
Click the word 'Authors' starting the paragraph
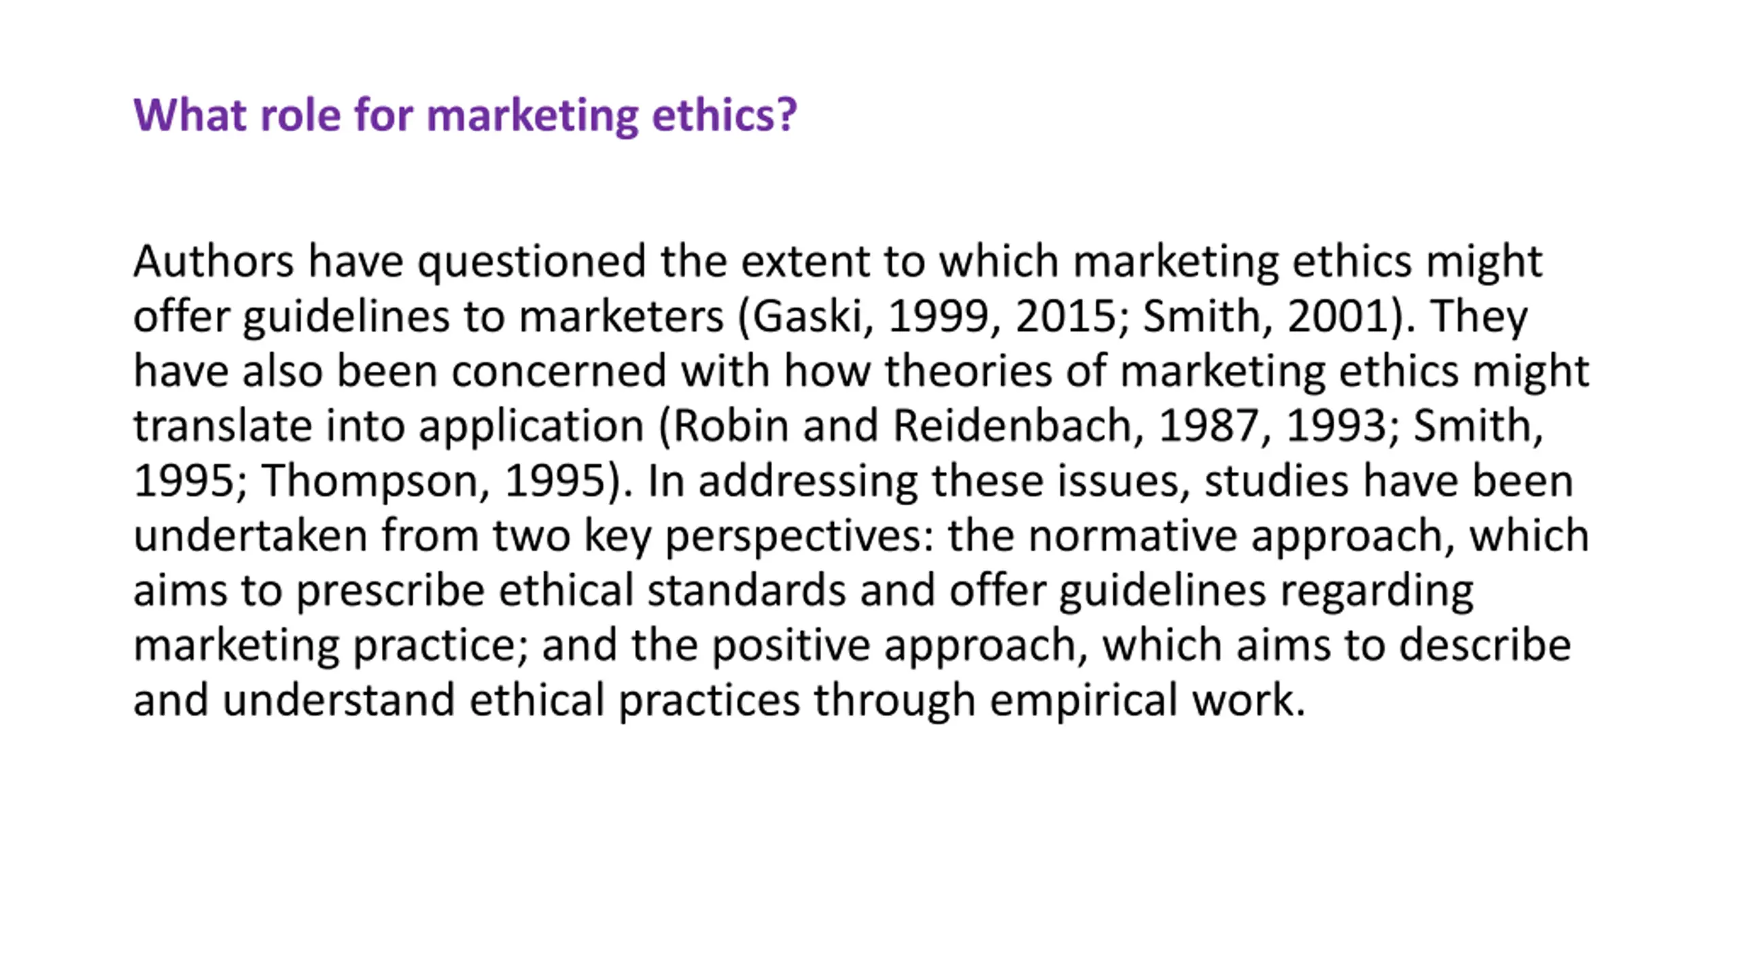click(x=214, y=261)
